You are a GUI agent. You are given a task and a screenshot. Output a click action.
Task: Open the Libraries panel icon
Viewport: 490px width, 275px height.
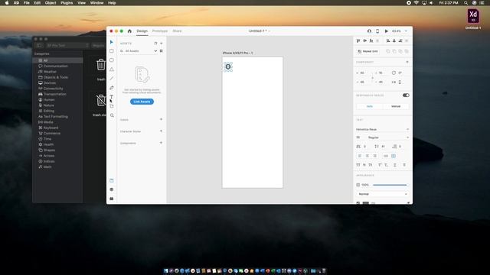pyautogui.click(x=112, y=180)
